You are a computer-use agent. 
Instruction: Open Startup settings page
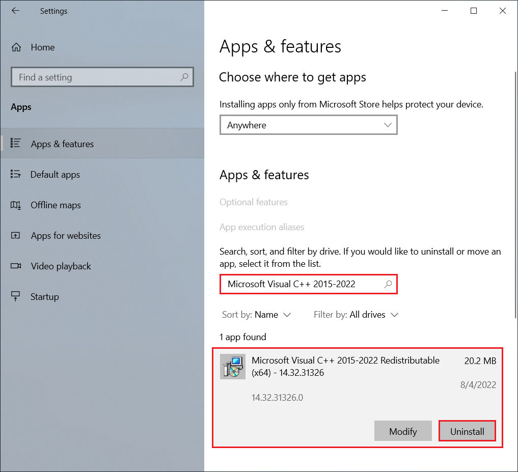click(x=102, y=297)
